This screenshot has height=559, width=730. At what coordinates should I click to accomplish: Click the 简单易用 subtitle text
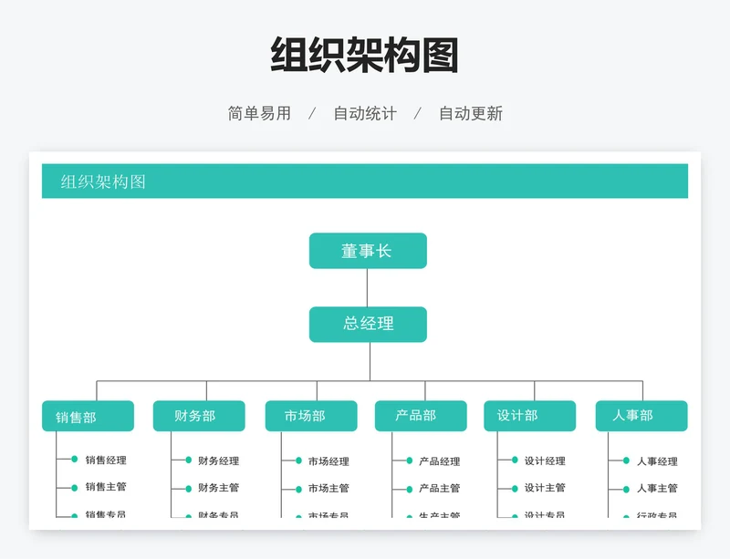tap(259, 114)
